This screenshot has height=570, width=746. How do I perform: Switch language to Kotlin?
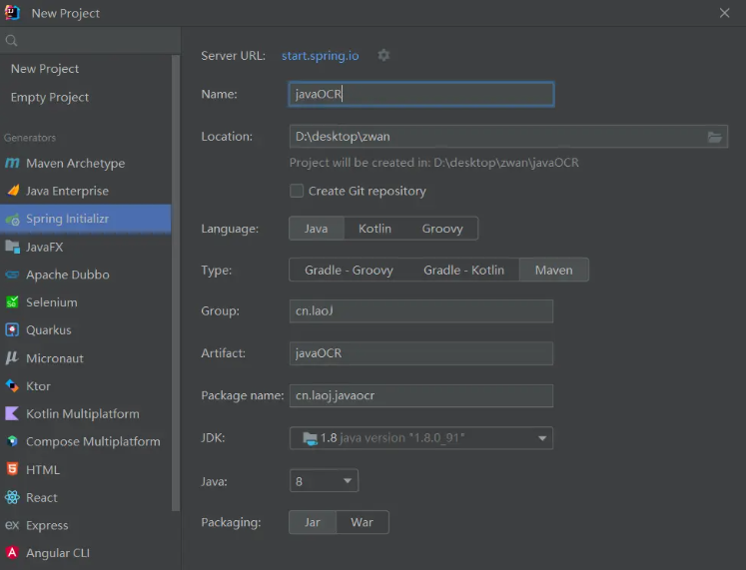coord(374,229)
